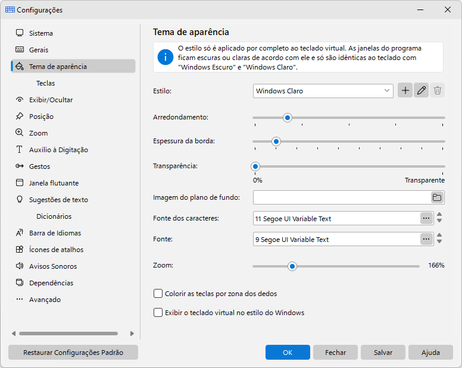462x368 pixels.
Task: Click sidebar horizontal scrollbar left arrow
Action: tap(14, 334)
